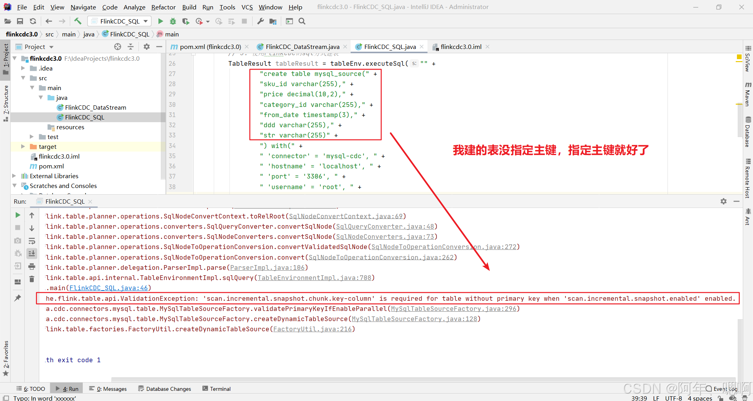Close the FlinkCDC_SQL.java editor tab
753x401 pixels.
coord(422,47)
